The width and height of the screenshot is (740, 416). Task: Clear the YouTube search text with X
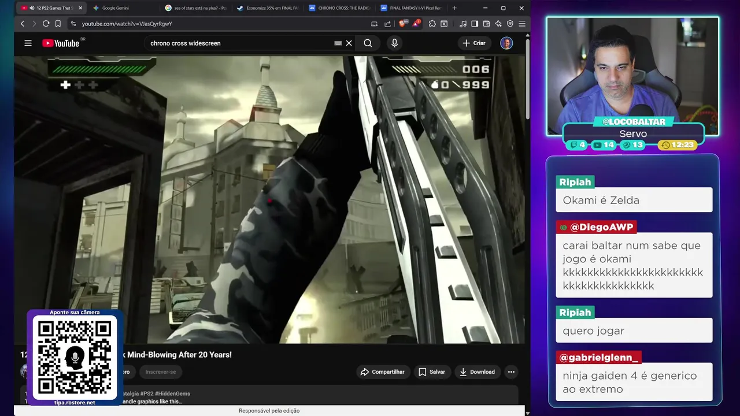[x=349, y=43]
